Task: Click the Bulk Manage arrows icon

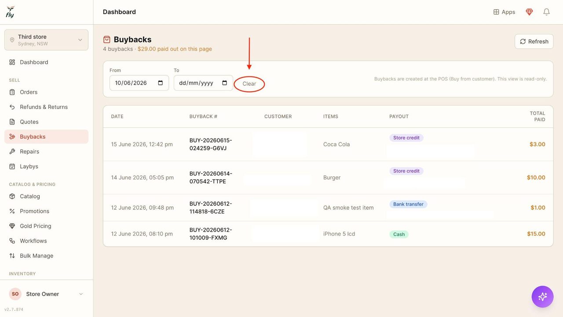Action: pyautogui.click(x=12, y=255)
